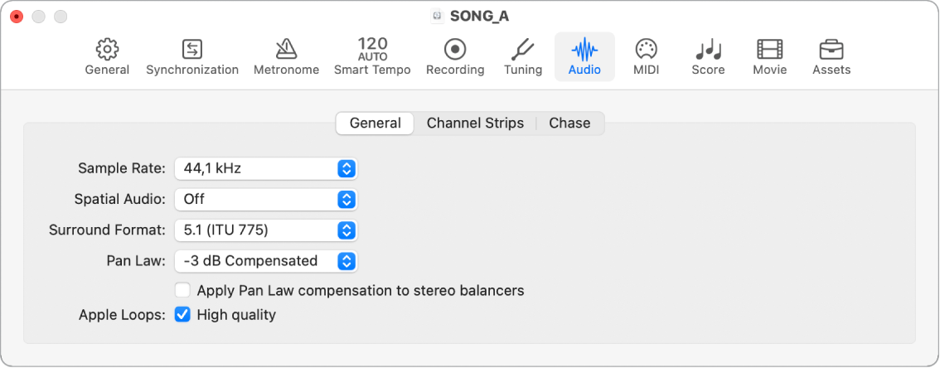Open General project settings gear icon

coord(107,50)
